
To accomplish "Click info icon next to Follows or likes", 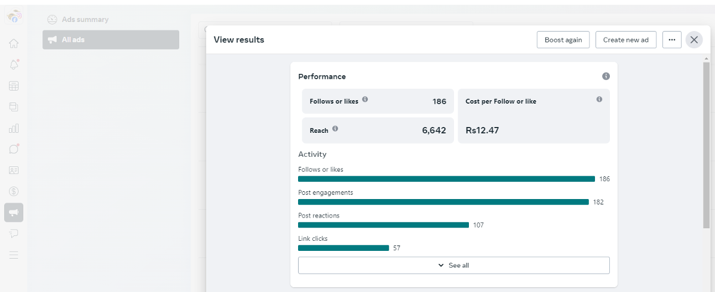I will tap(365, 100).
